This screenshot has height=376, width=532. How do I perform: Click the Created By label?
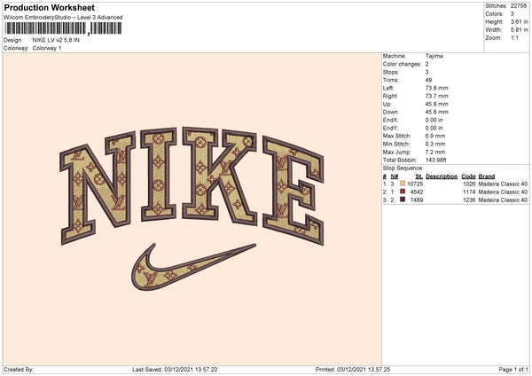point(19,370)
